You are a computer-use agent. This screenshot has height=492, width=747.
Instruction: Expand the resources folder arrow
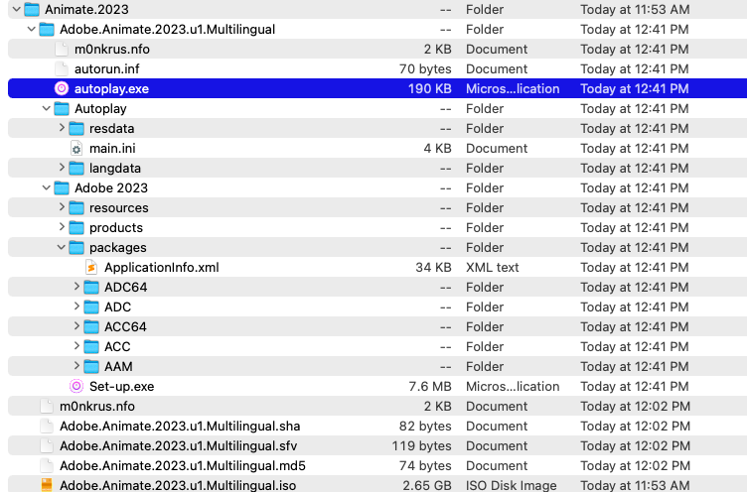tap(62, 207)
